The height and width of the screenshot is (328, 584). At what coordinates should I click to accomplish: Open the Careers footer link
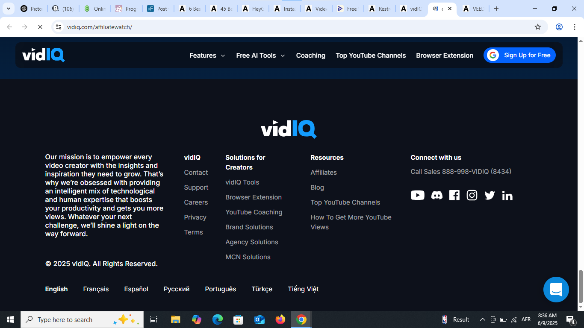tap(196, 202)
